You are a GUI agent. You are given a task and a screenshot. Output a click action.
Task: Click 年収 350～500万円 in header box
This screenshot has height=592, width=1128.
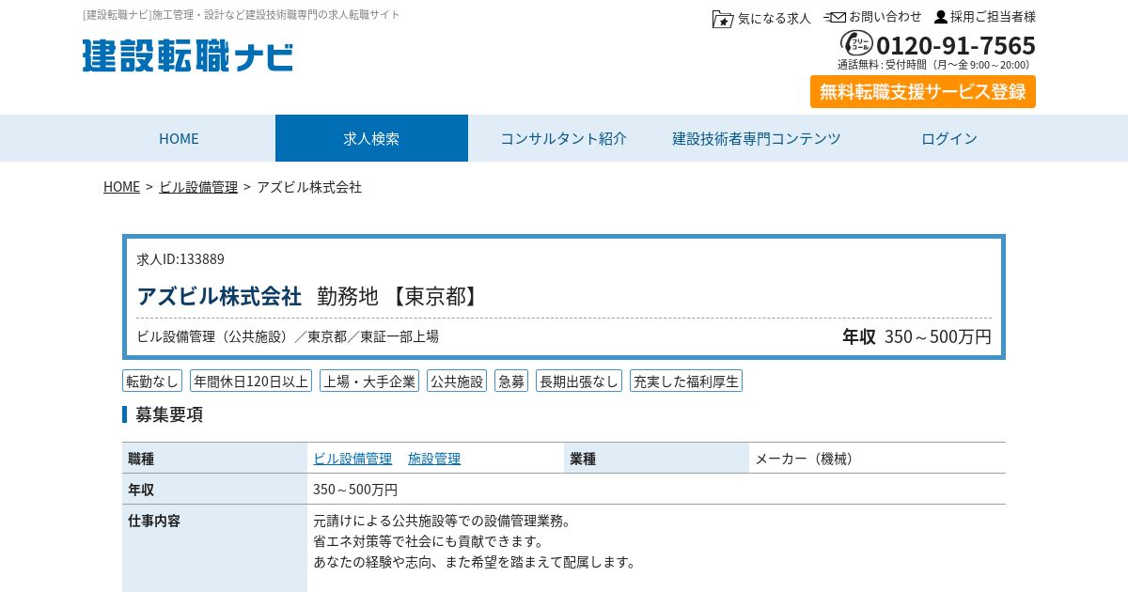916,336
